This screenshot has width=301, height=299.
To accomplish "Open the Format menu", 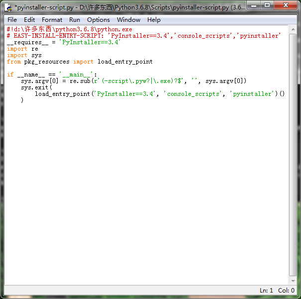I will pos(52,20).
